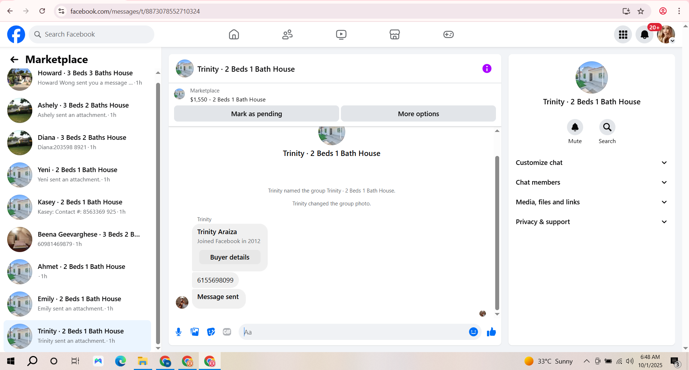This screenshot has height=370, width=689.
Task: Open the account profile picture menu
Action: pyautogui.click(x=666, y=34)
